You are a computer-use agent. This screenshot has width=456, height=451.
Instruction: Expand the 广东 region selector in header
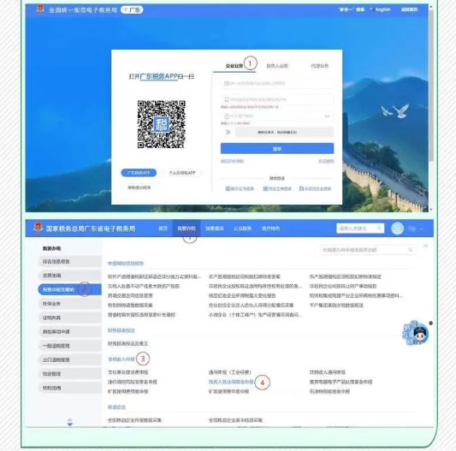(x=132, y=10)
